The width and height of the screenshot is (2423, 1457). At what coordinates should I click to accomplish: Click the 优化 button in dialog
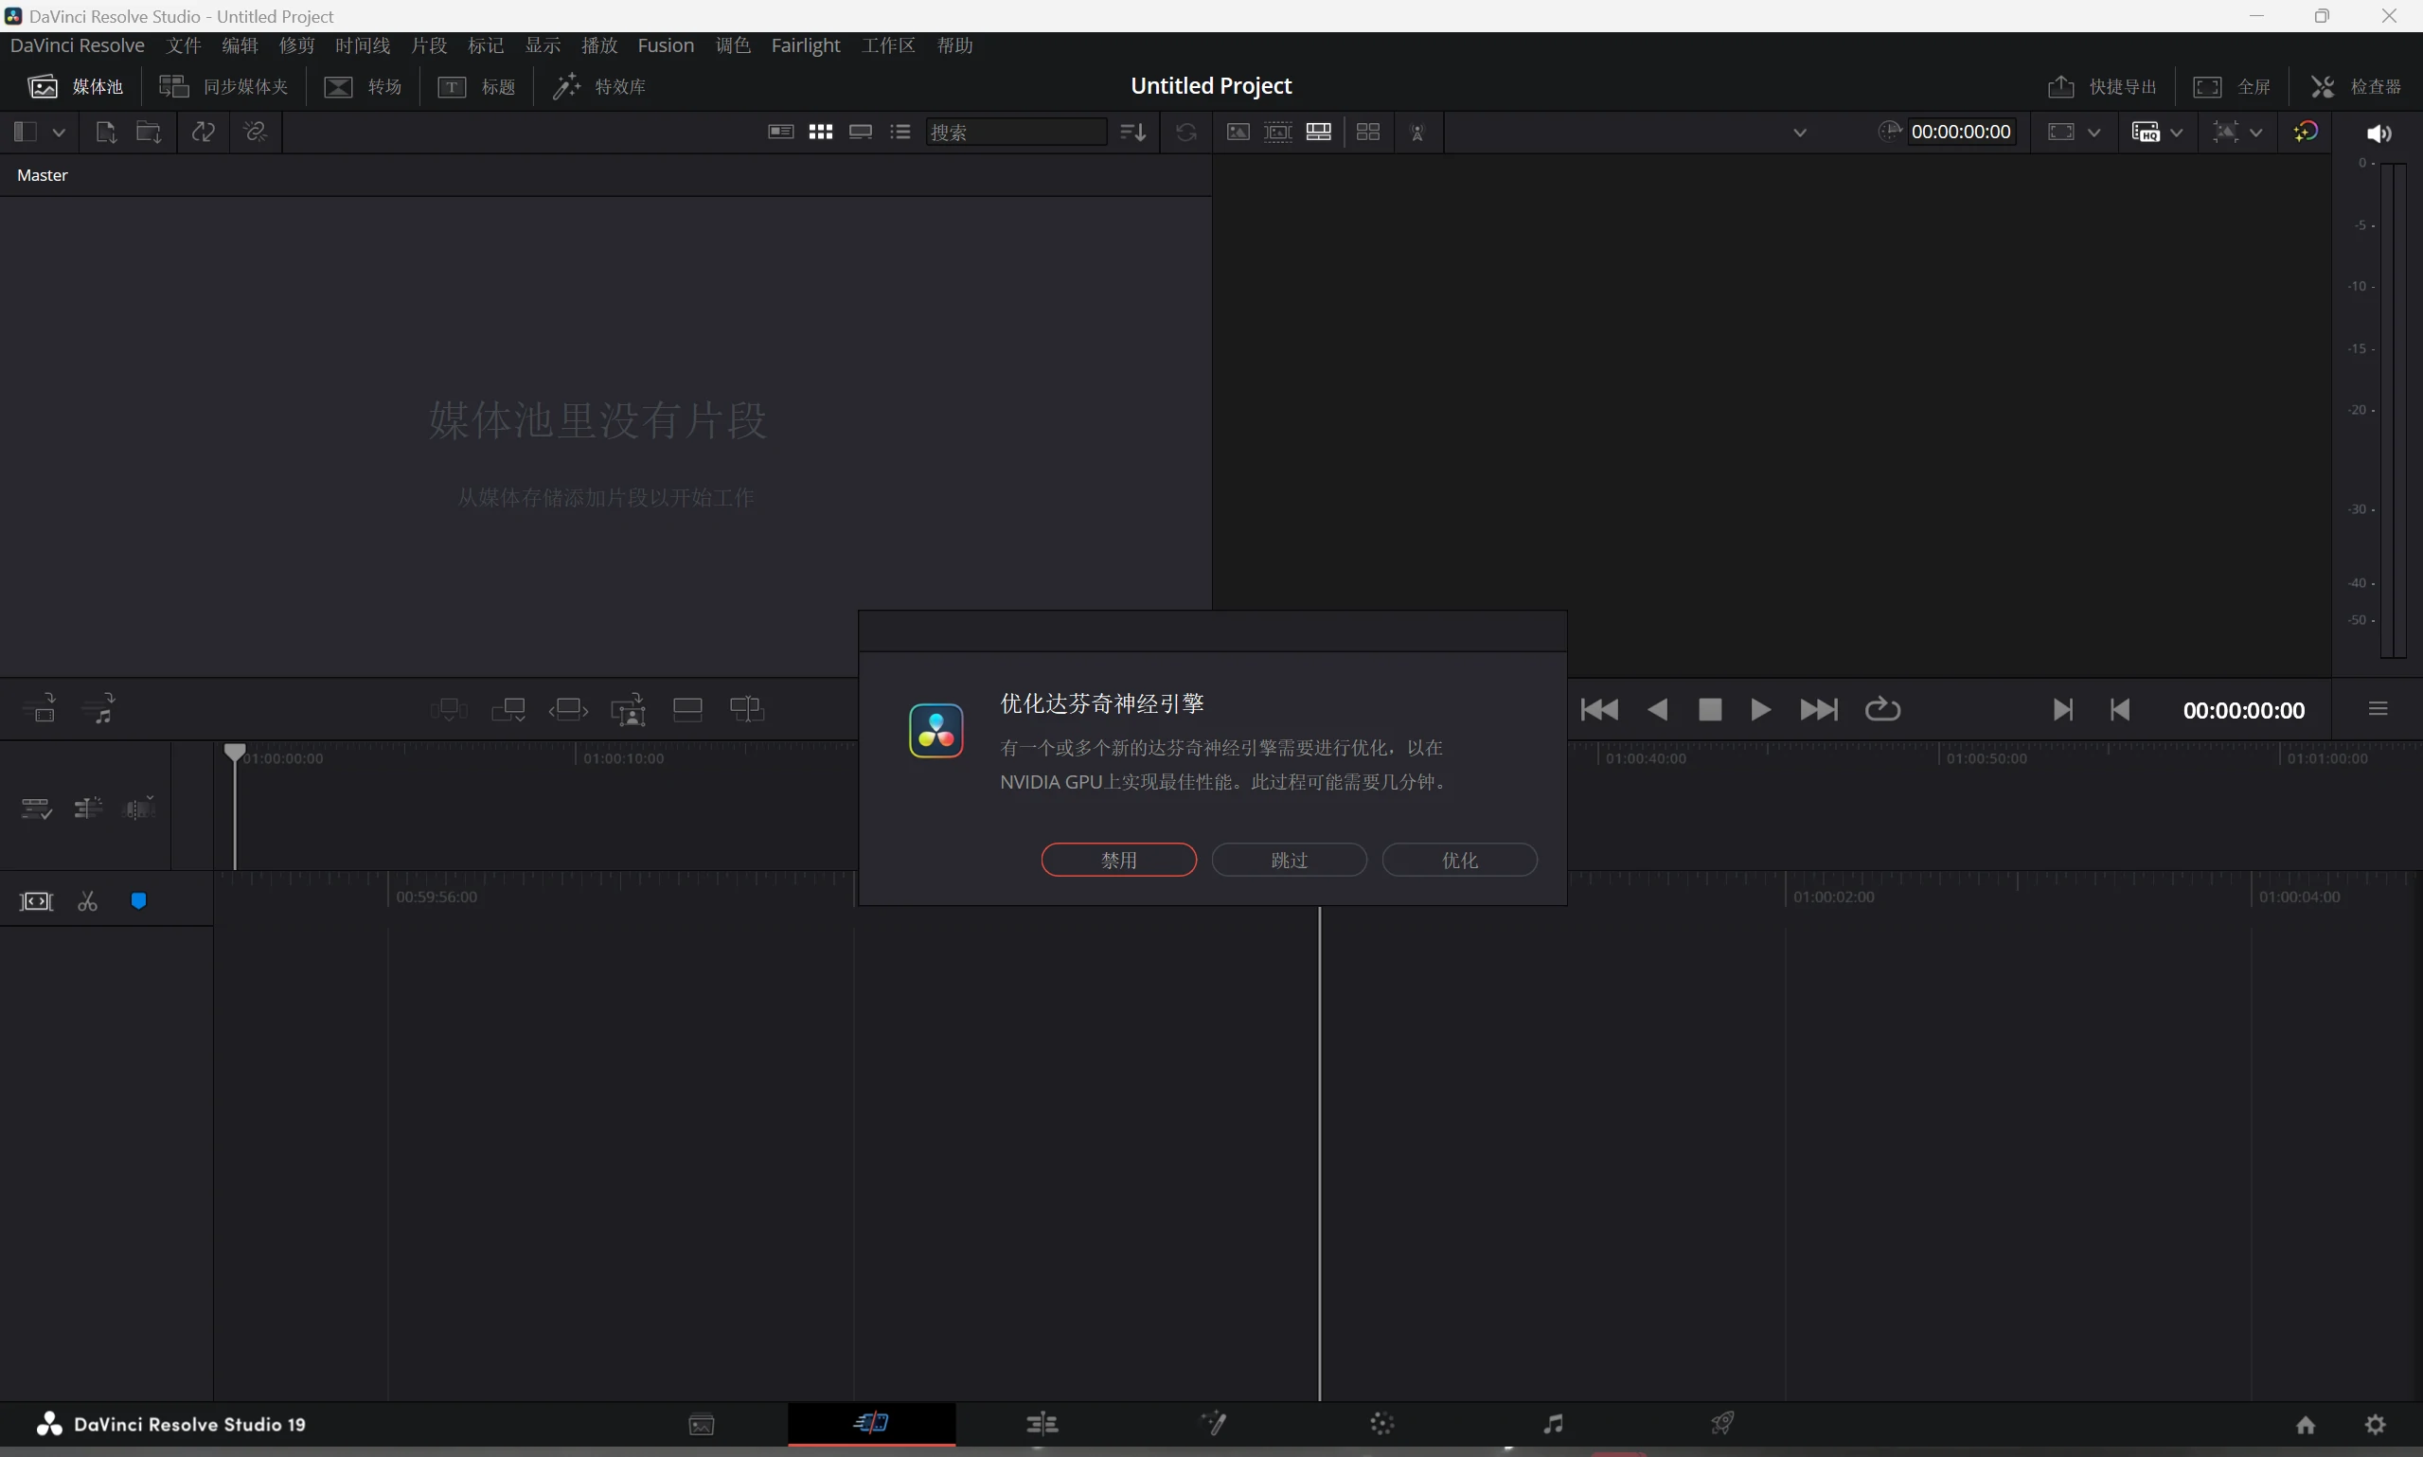pos(1459,860)
